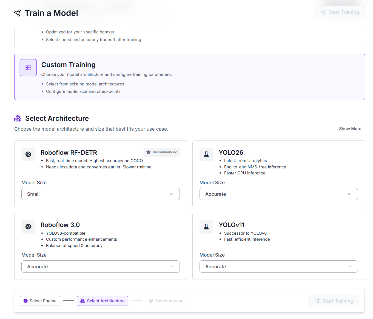Click 'Select speed and accuracy tradeoff after training'
Viewport: 373px width, 319px height.
93,40
